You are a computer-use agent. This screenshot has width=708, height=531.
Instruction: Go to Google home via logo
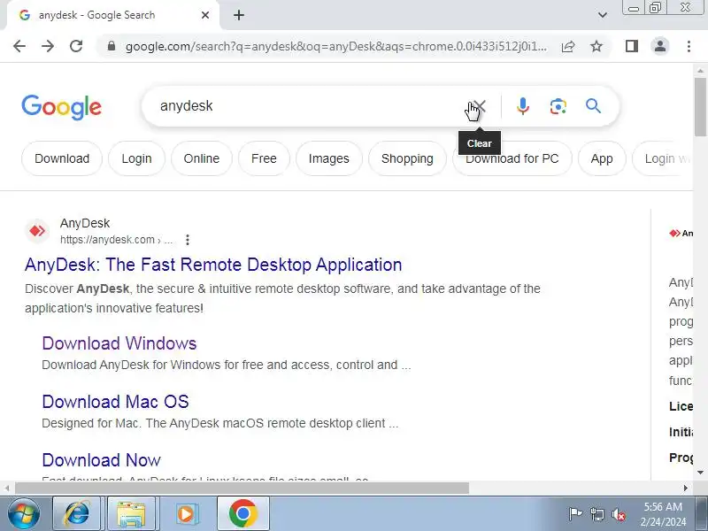click(x=61, y=107)
